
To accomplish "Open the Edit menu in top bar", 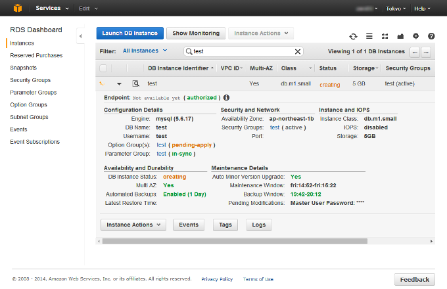I will pyautogui.click(x=88, y=9).
